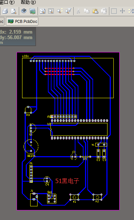This screenshot has height=220, width=134.
Task: Click the Deselect All icon
Action: click(131, 11)
